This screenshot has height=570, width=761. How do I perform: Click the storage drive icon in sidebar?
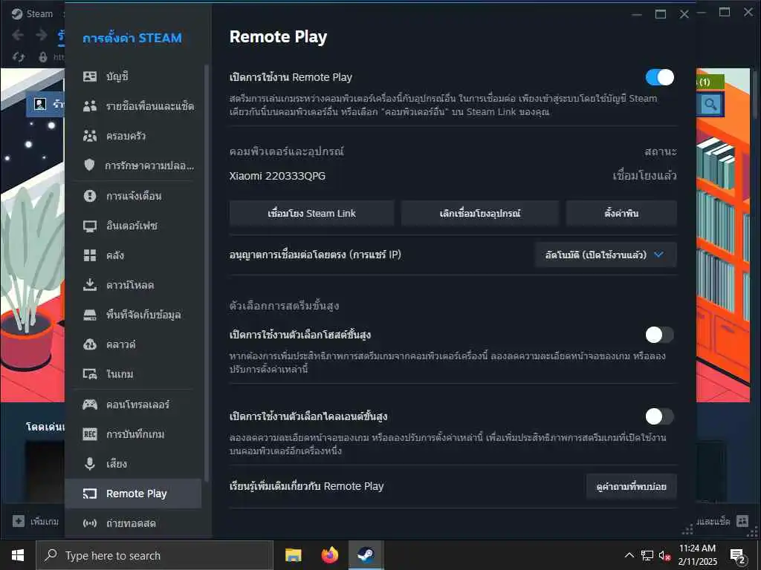point(90,315)
